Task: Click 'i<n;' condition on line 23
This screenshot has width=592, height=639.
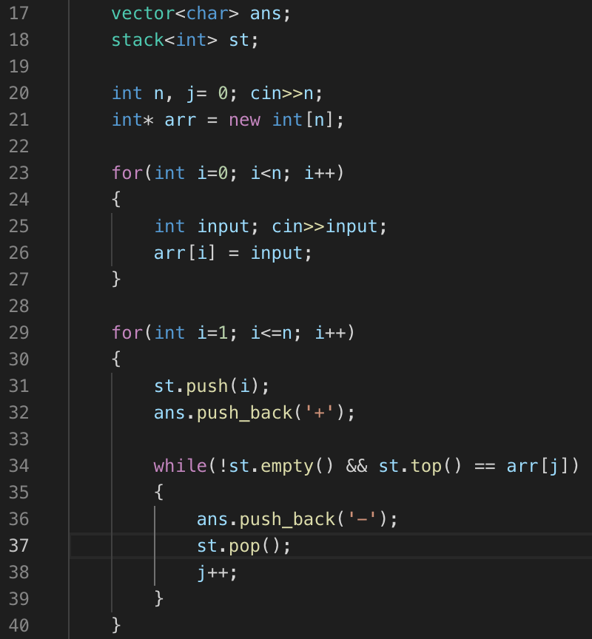Action: point(270,173)
